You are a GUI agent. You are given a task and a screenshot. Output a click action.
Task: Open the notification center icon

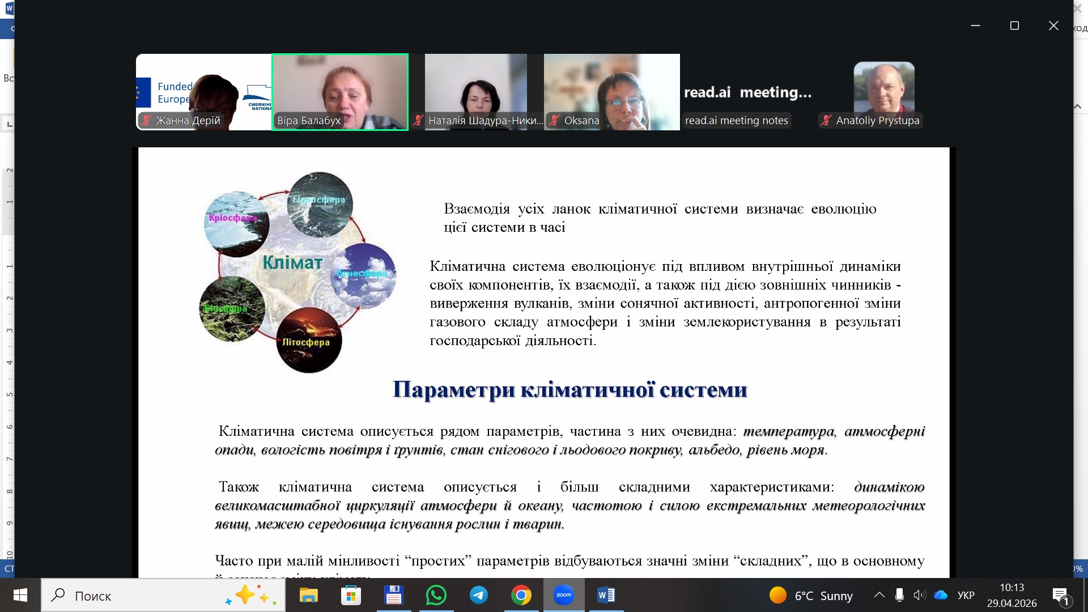(1060, 595)
